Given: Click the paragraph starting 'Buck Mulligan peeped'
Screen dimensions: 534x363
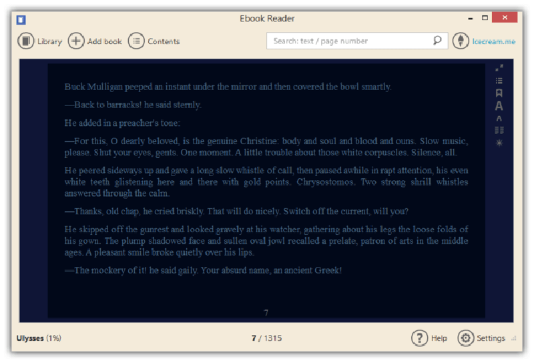Looking at the screenshot, I should 228,87.
